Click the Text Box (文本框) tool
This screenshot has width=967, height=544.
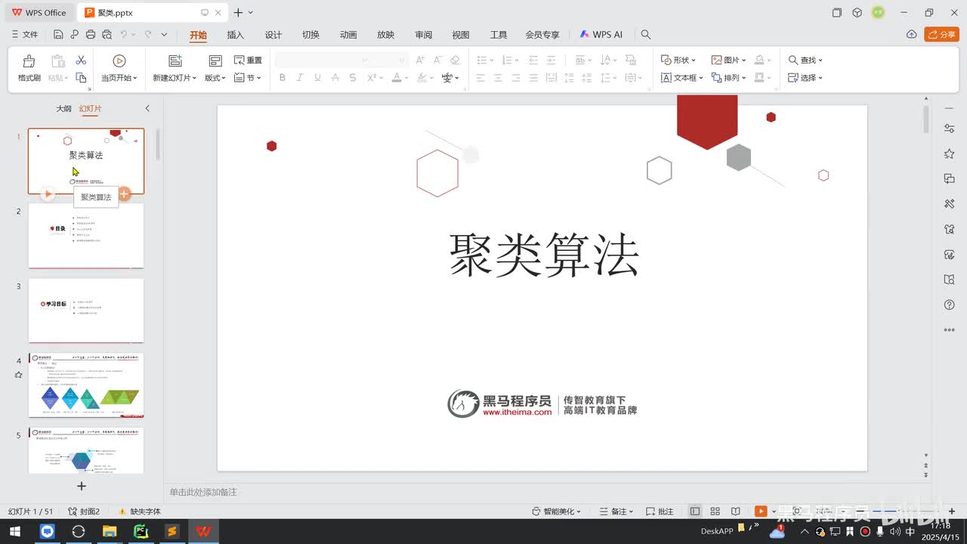682,78
